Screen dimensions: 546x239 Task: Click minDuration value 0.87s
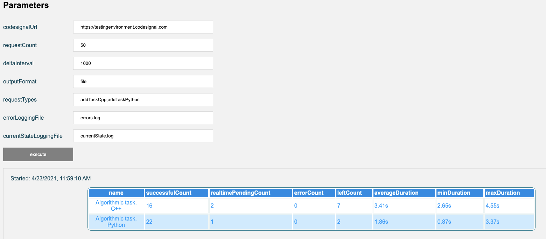(444, 222)
